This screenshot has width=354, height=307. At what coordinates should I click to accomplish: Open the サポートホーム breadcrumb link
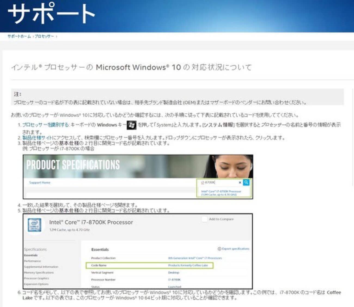(19, 36)
